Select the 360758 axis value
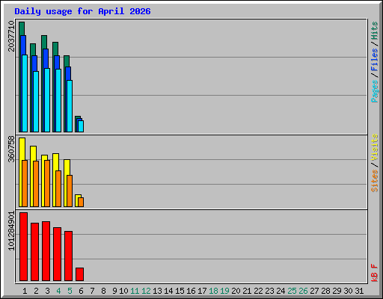The height and width of the screenshot is (299, 383). pyautogui.click(x=11, y=149)
